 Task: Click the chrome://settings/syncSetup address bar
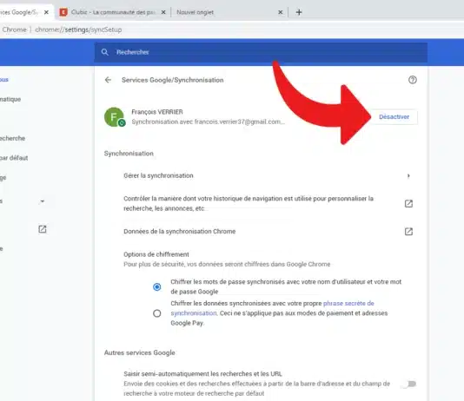point(78,30)
